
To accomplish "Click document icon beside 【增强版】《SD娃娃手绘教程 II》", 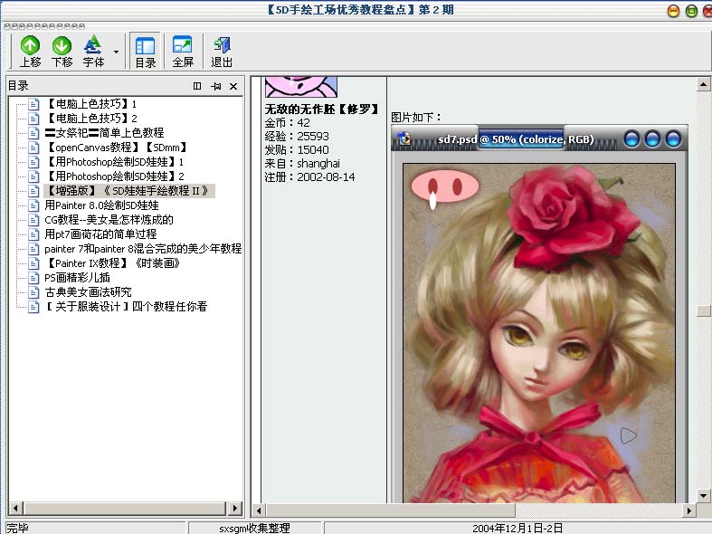I will click(x=33, y=191).
